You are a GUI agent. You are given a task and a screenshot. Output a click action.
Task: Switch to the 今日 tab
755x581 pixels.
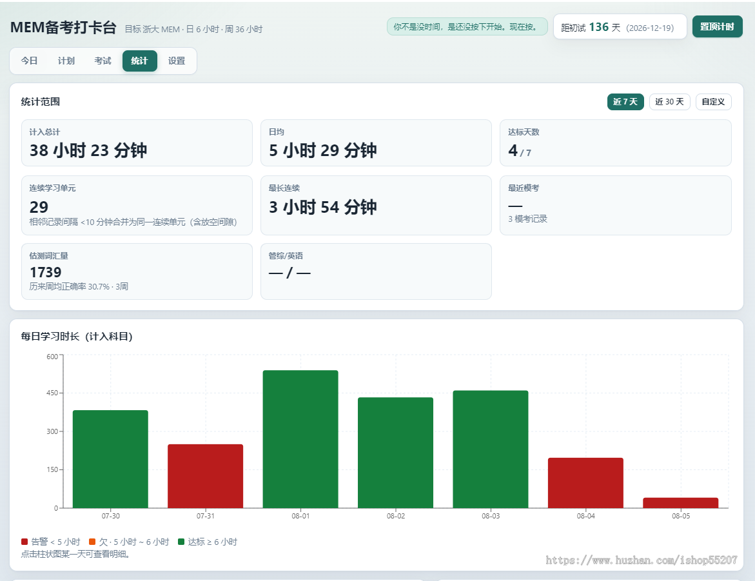(30, 61)
